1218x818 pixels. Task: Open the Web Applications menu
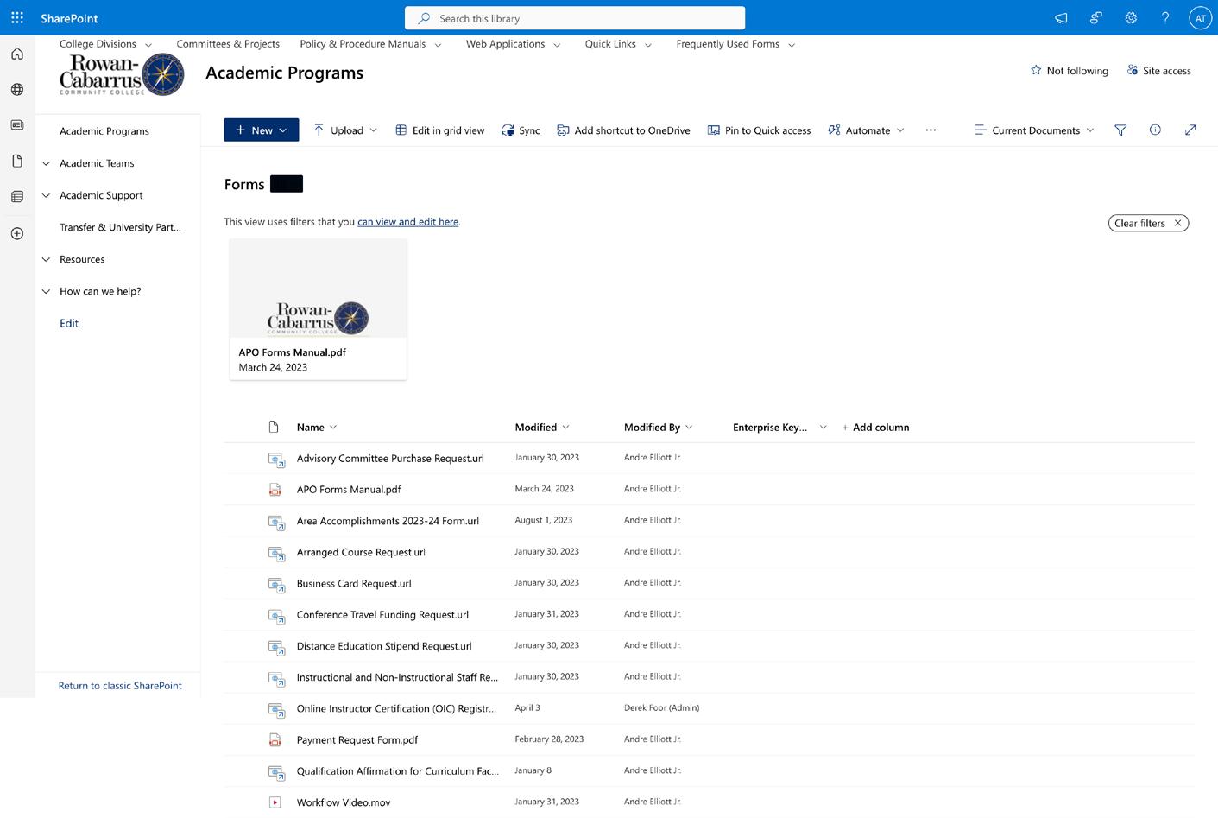(513, 44)
